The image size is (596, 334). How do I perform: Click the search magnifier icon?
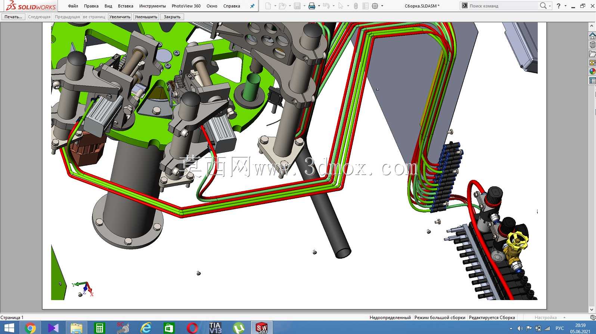click(x=543, y=6)
